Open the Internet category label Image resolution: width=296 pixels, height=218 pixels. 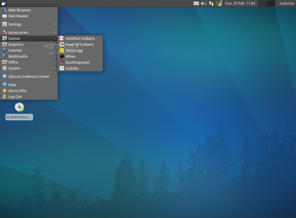point(15,50)
